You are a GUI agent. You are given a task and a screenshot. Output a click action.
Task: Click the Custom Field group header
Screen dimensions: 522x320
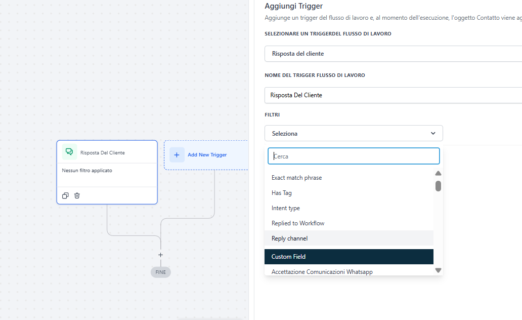[x=288, y=257]
